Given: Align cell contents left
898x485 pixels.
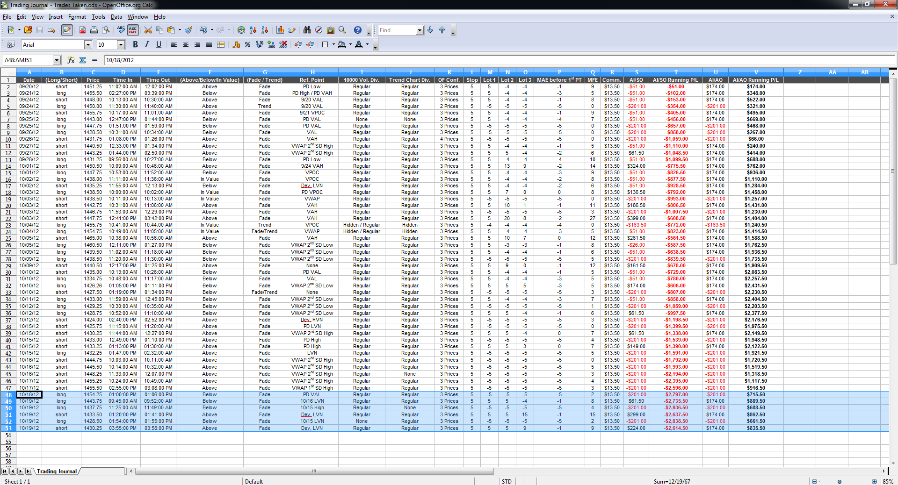Looking at the screenshot, I should tap(174, 44).
